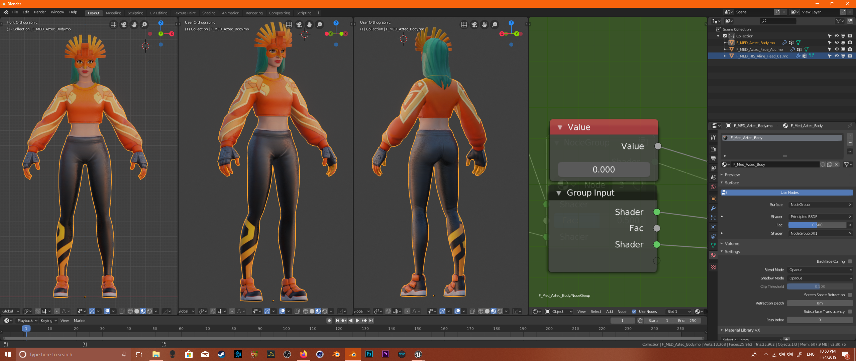Open the Render menu

(40, 12)
